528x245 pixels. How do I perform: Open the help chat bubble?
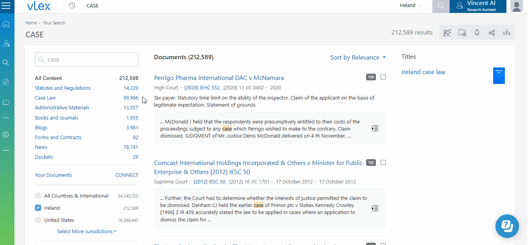click(507, 226)
